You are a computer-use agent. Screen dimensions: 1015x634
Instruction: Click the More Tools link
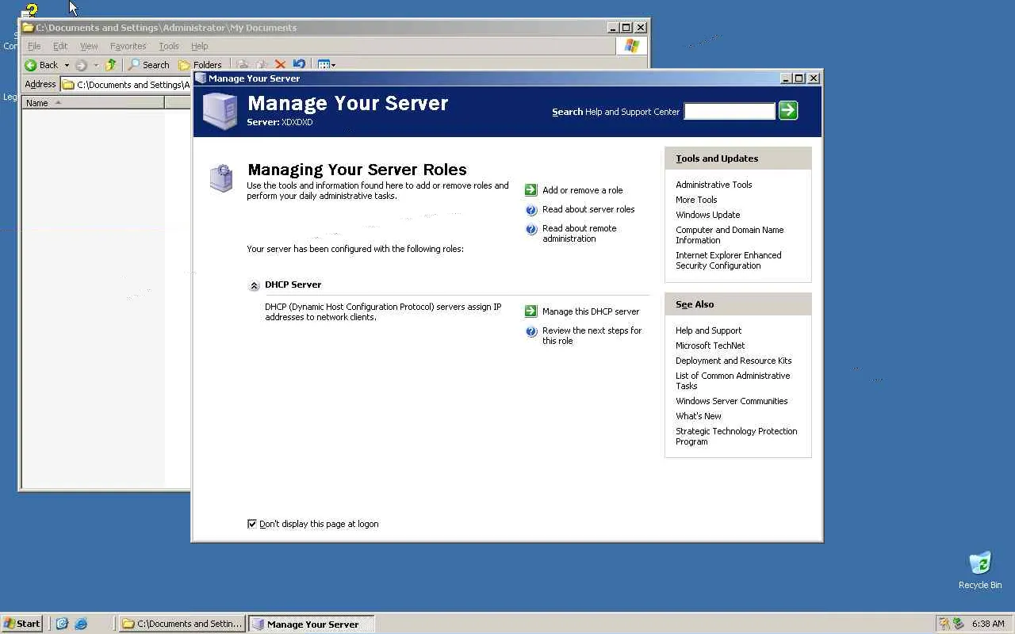(696, 200)
